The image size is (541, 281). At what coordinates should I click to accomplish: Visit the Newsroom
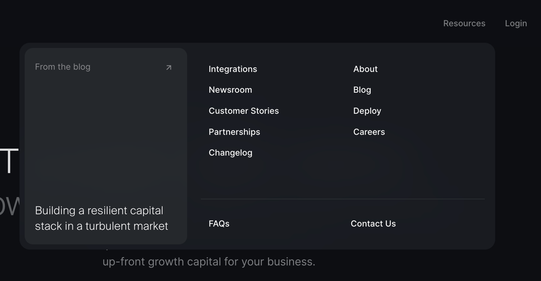(x=230, y=90)
